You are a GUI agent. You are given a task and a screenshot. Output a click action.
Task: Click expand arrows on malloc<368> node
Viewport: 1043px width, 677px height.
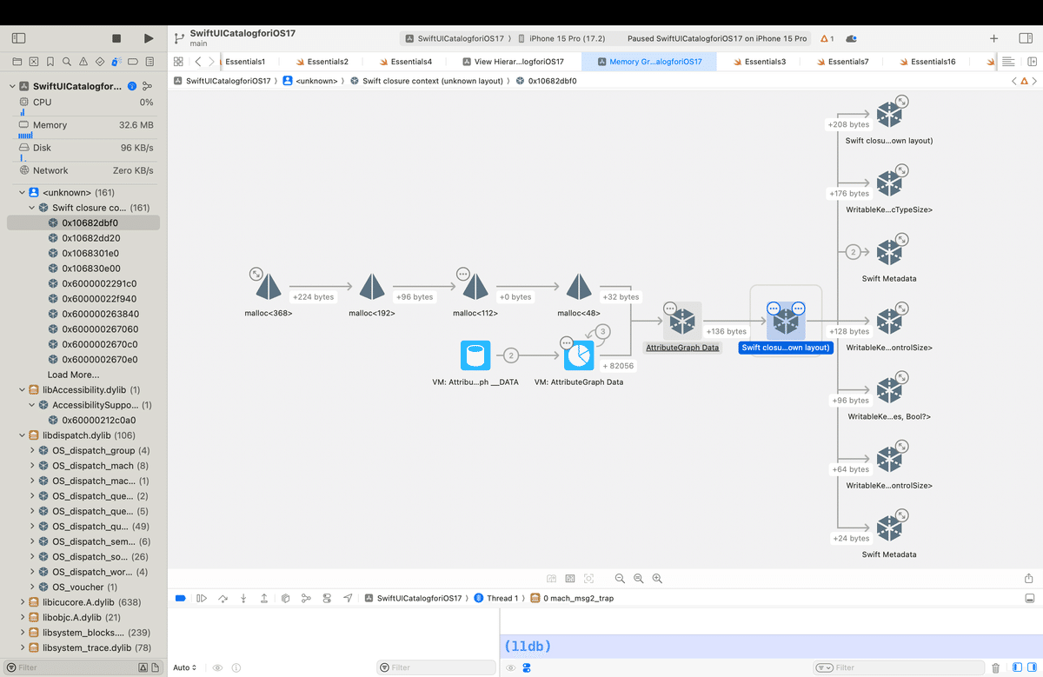[x=256, y=273]
